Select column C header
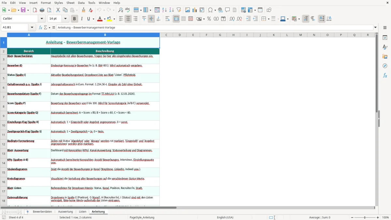This screenshot has height=220, width=391. point(166,35)
